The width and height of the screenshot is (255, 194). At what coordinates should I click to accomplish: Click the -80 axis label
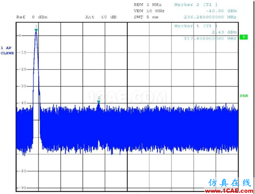click(22, 171)
